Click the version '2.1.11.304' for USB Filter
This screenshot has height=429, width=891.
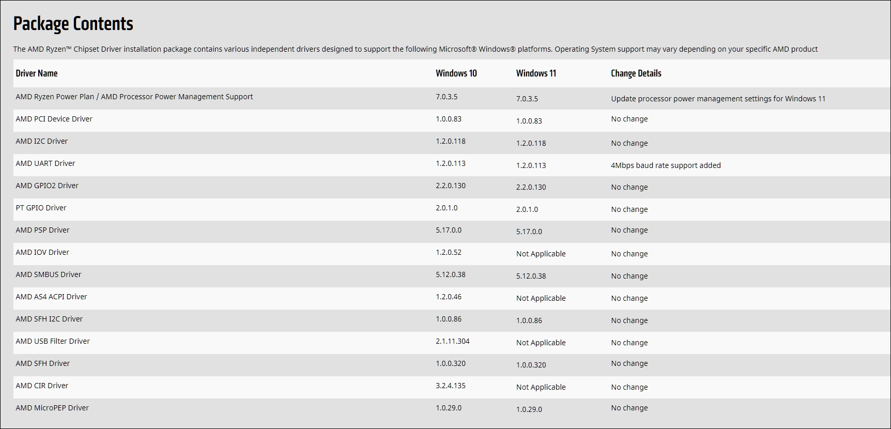click(453, 341)
